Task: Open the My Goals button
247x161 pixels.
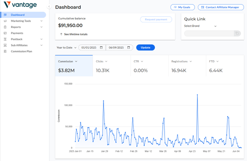Action: (x=182, y=7)
